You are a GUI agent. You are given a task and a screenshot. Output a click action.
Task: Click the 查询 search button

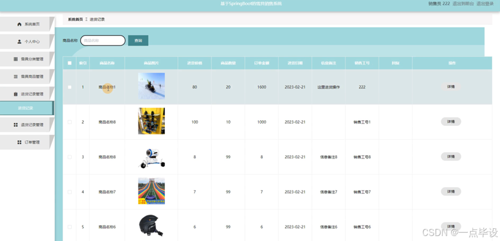[x=138, y=40]
